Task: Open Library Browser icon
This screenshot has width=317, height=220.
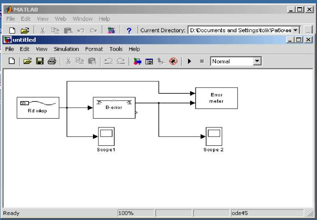Action: point(137,61)
